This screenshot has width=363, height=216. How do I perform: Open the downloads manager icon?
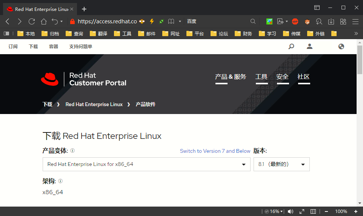pos(331,21)
